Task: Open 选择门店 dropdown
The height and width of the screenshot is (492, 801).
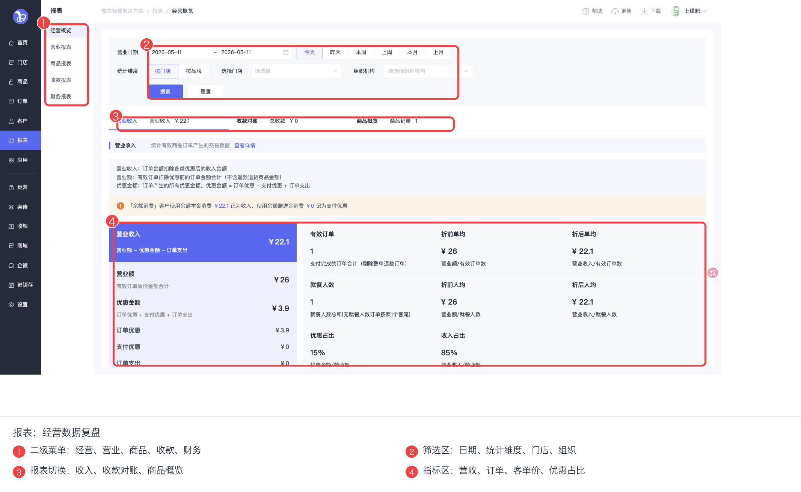Action: coord(296,71)
